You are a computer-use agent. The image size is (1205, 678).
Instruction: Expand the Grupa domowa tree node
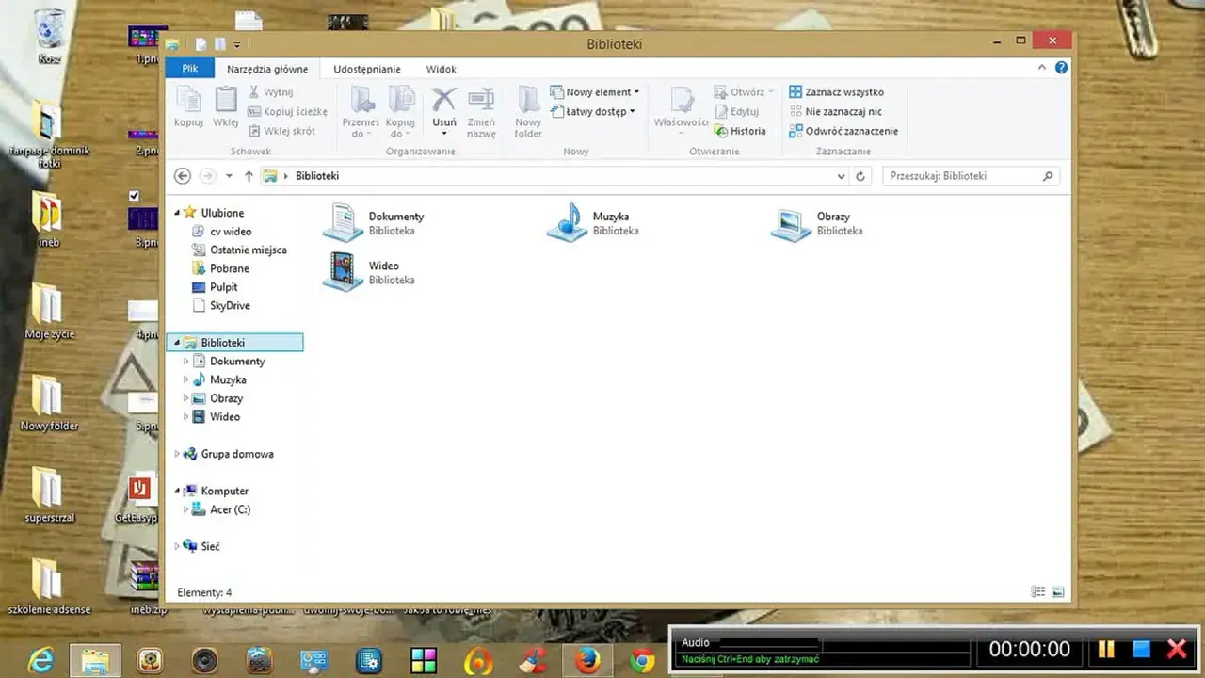177,454
